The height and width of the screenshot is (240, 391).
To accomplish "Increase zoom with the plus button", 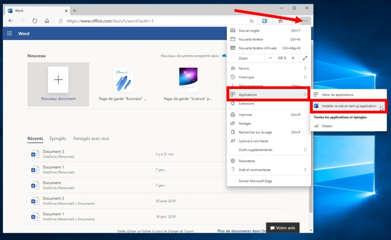I will 293,58.
